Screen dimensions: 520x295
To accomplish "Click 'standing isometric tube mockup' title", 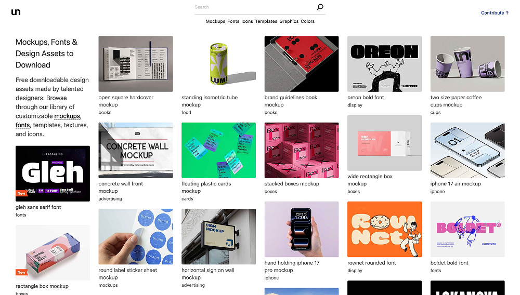I will coord(210,101).
